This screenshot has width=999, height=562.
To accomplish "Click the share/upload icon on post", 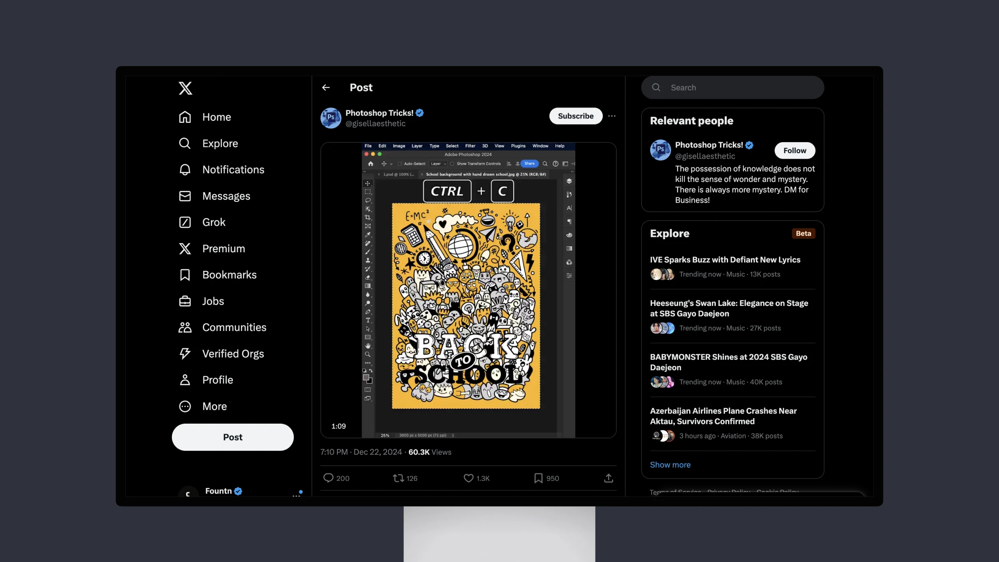I will [608, 478].
